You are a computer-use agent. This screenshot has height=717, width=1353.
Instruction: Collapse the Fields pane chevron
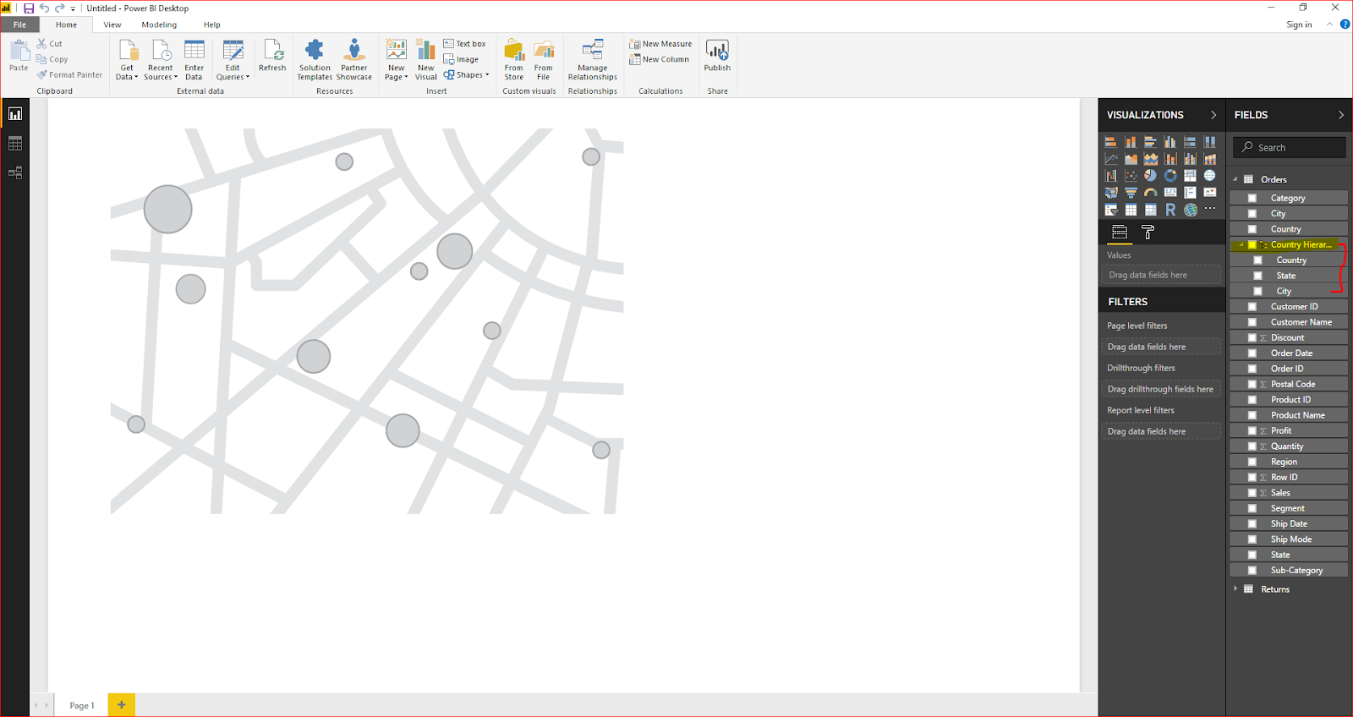pos(1341,115)
